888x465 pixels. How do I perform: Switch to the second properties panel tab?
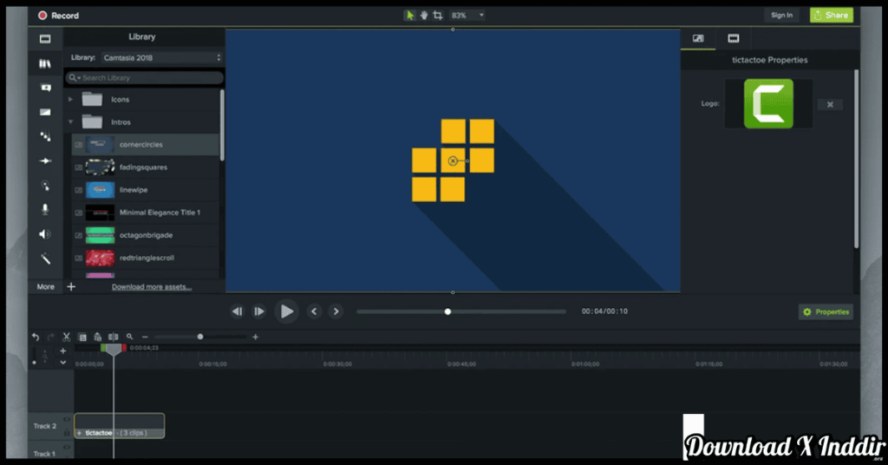pyautogui.click(x=734, y=38)
